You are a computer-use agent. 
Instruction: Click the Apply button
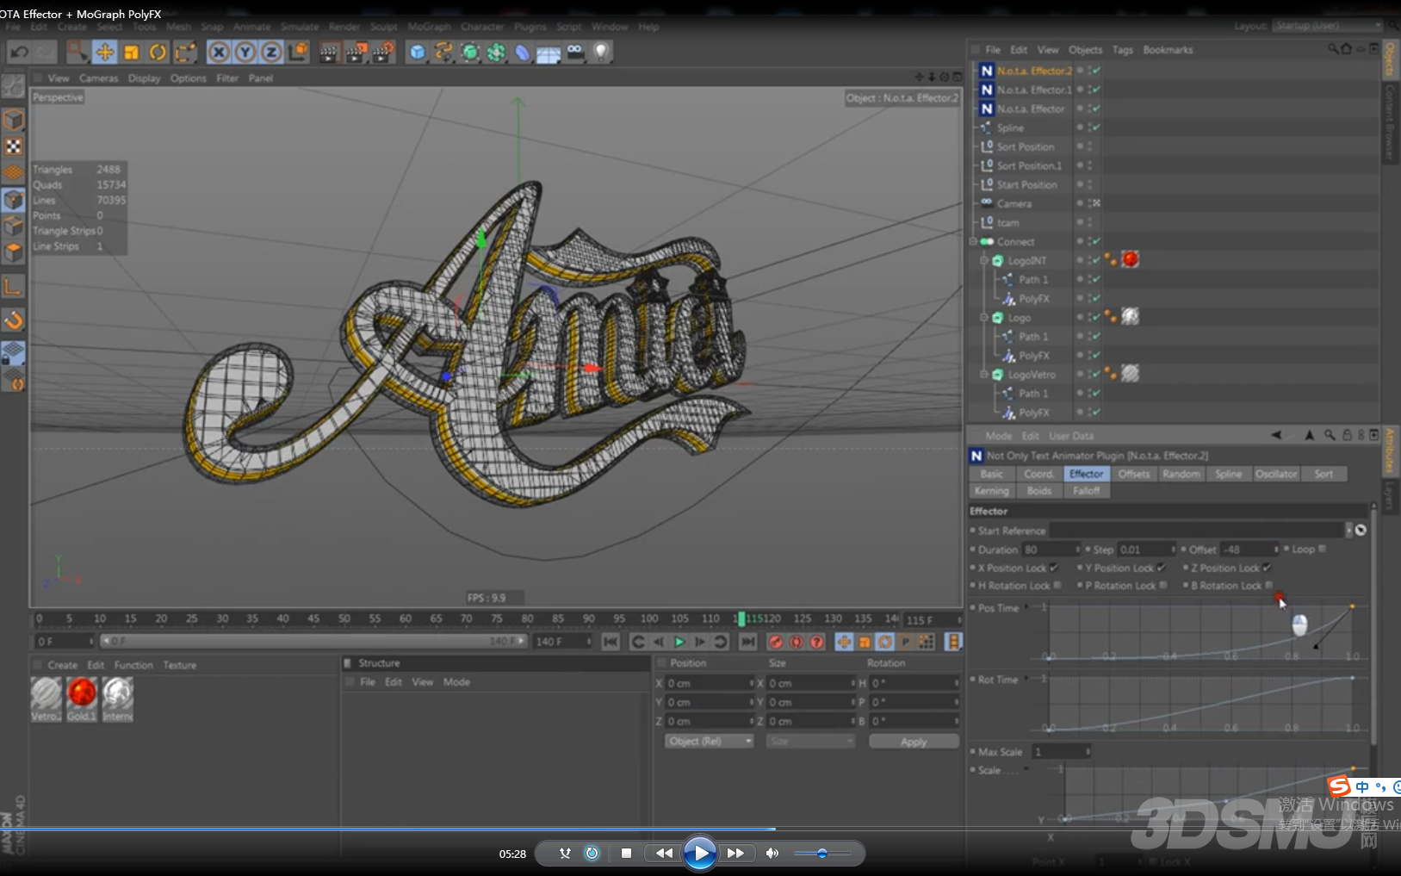[x=914, y=742]
